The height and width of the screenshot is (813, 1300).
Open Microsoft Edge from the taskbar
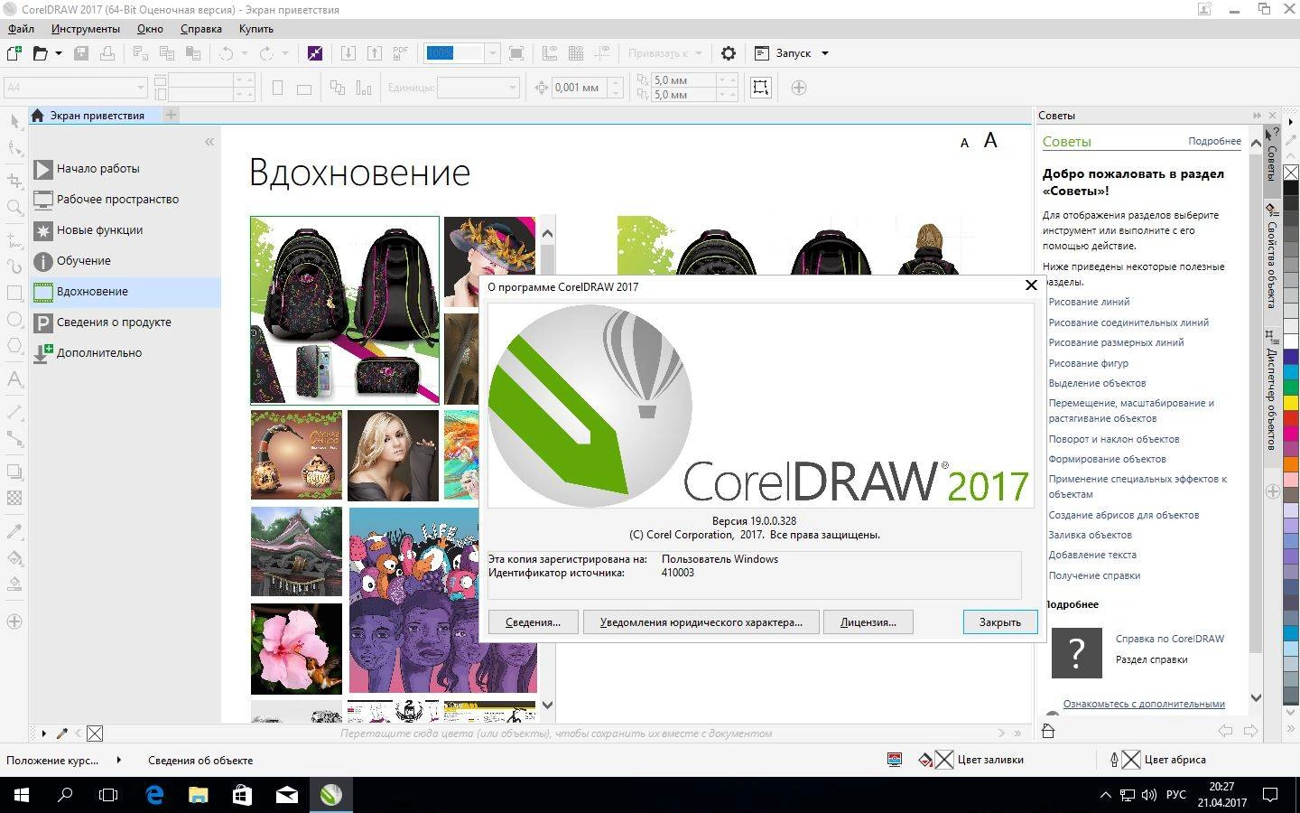(x=154, y=795)
